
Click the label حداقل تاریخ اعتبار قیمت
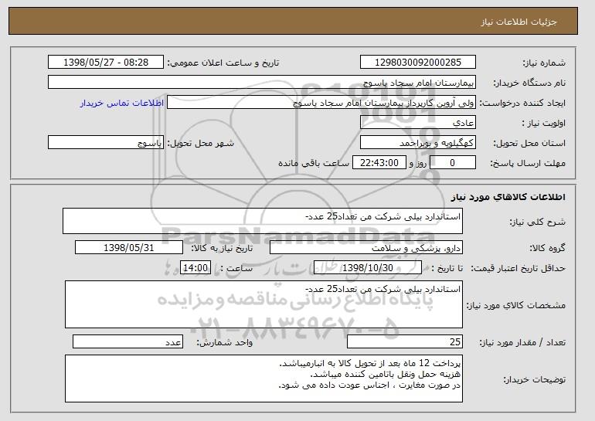pos(518,268)
